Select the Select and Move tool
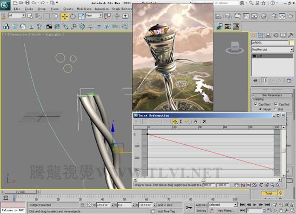The image size is (296, 214). pos(65,16)
